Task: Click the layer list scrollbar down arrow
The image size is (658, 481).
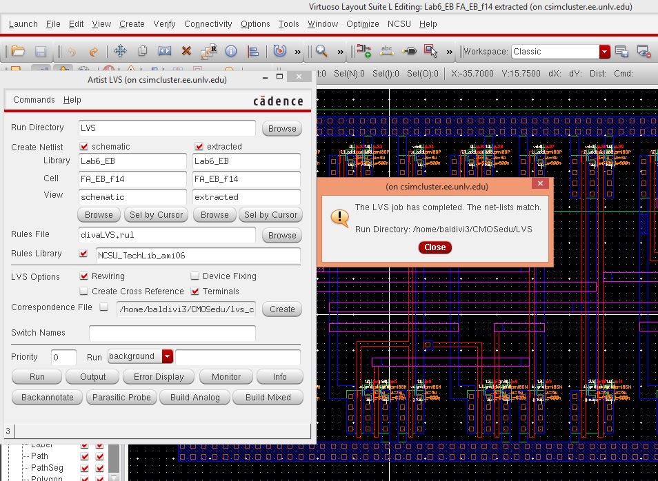Action: [114, 475]
